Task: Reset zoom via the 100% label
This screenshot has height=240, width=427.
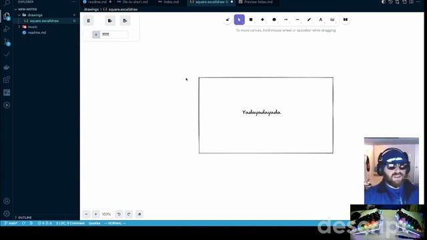Action: coord(106,215)
